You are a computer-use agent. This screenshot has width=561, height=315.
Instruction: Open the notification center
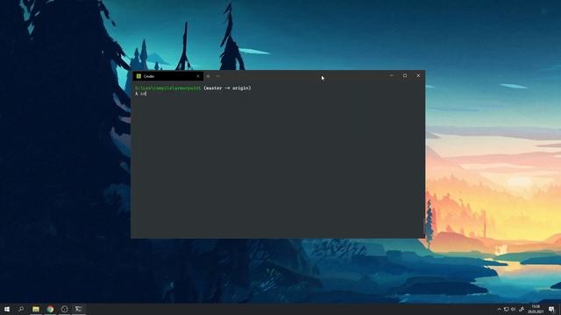pos(551,309)
